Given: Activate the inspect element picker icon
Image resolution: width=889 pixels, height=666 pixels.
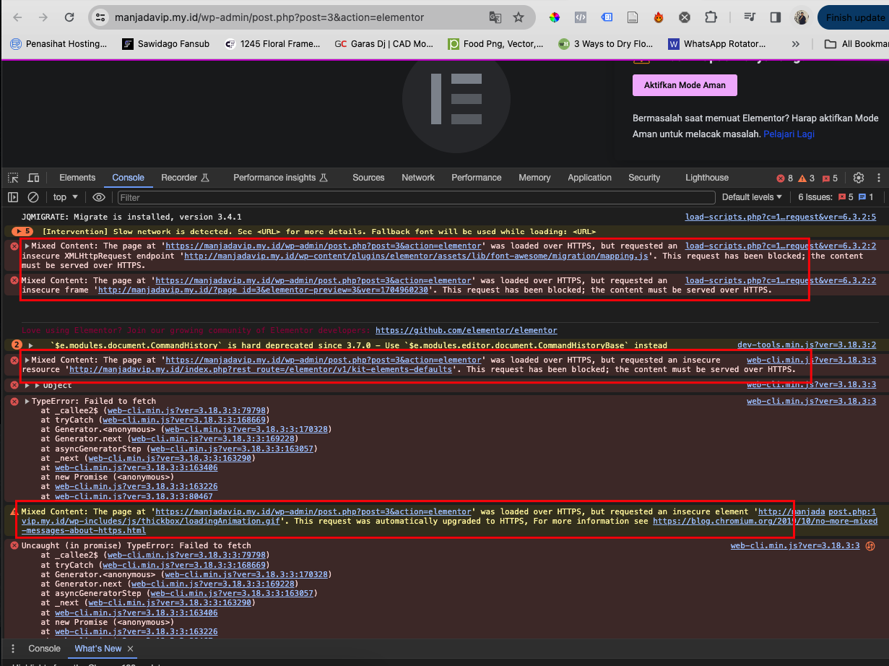Looking at the screenshot, I should (x=13, y=178).
